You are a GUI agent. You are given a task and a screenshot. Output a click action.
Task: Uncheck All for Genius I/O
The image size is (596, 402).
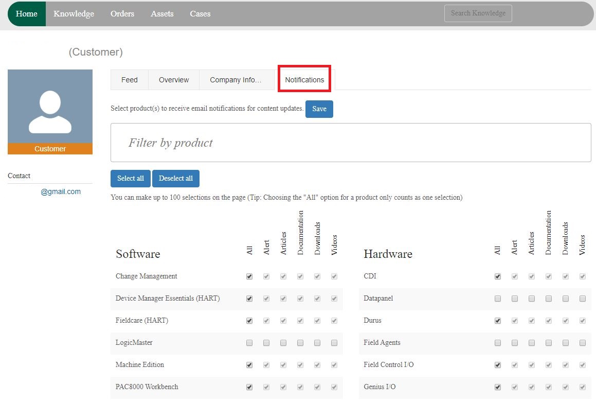pos(498,387)
